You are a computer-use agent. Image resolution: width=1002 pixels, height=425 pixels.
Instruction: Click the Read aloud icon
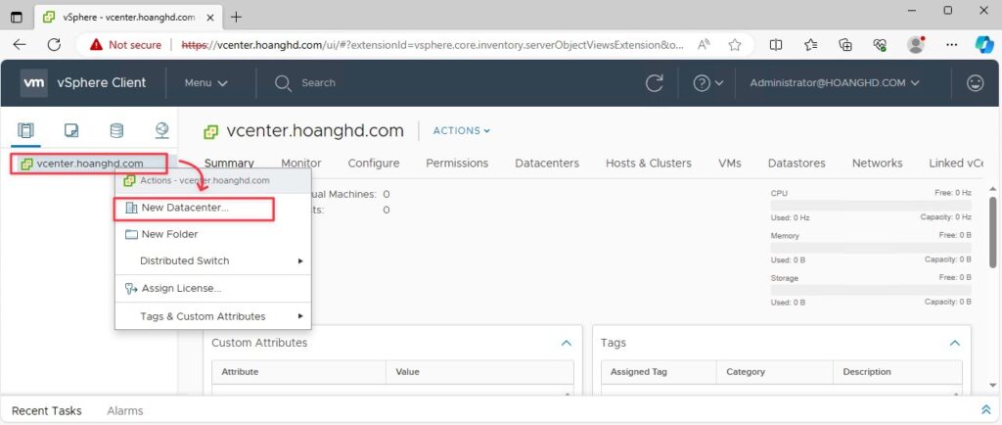click(x=705, y=45)
